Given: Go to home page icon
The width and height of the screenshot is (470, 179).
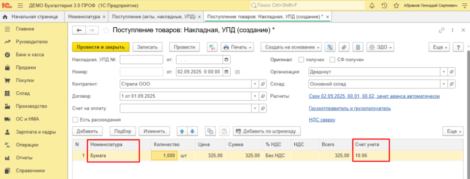Looking at the screenshot, I should pyautogui.click(x=5, y=17).
